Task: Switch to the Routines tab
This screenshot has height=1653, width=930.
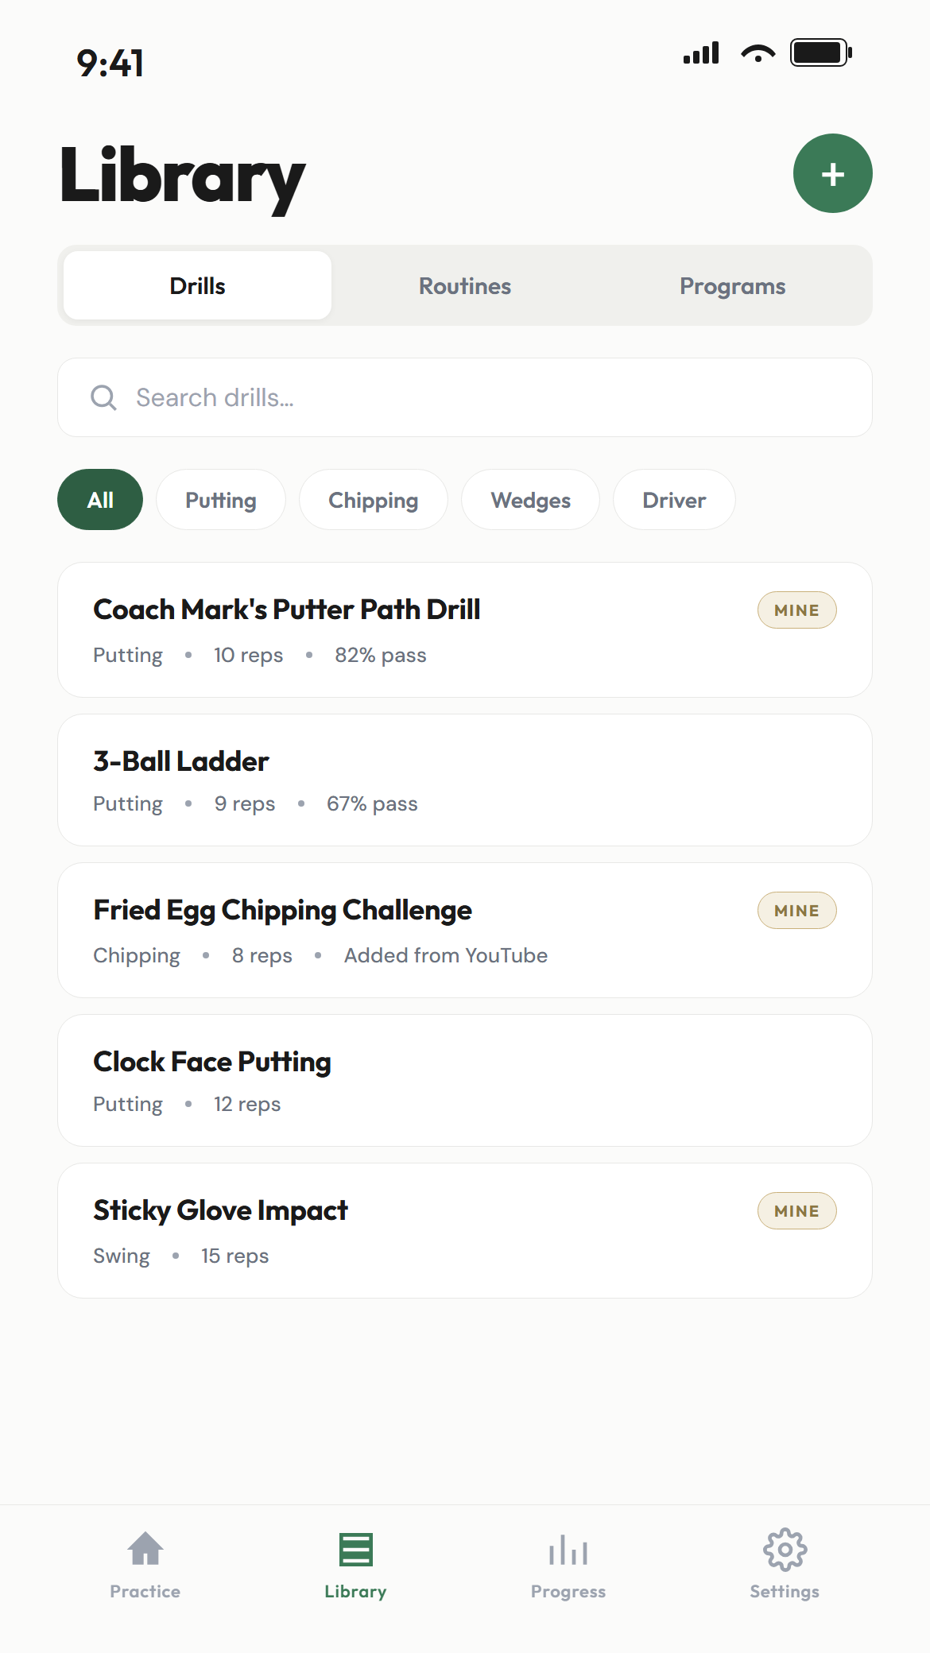Action: pyautogui.click(x=465, y=286)
